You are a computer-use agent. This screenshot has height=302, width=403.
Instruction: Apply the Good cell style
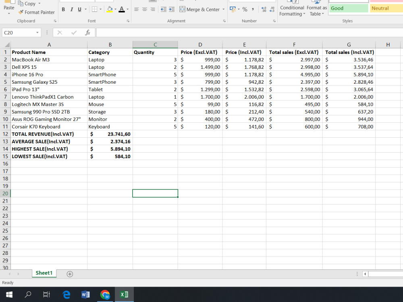(349, 8)
